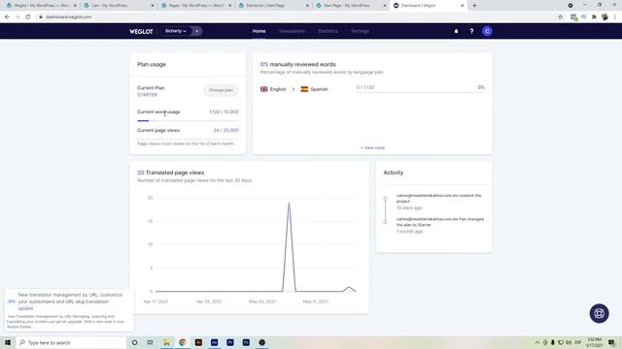Screen dimensions: 622x349
Task: Open the Windows Start menu
Action: pos(8,342)
